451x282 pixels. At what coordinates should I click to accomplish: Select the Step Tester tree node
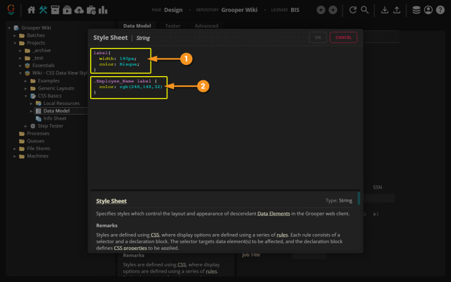pos(50,126)
